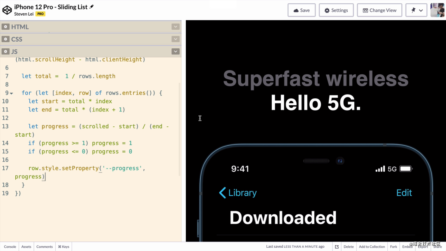Click the Hello 5G. headline
Viewport: 446px width, 251px height.
click(316, 103)
